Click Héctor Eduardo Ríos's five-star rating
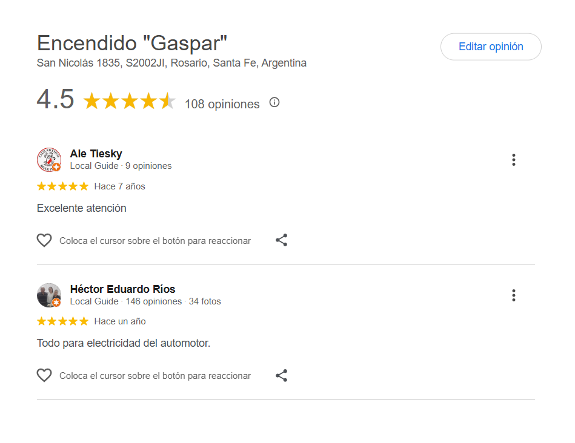This screenshot has height=443, width=575. point(62,321)
